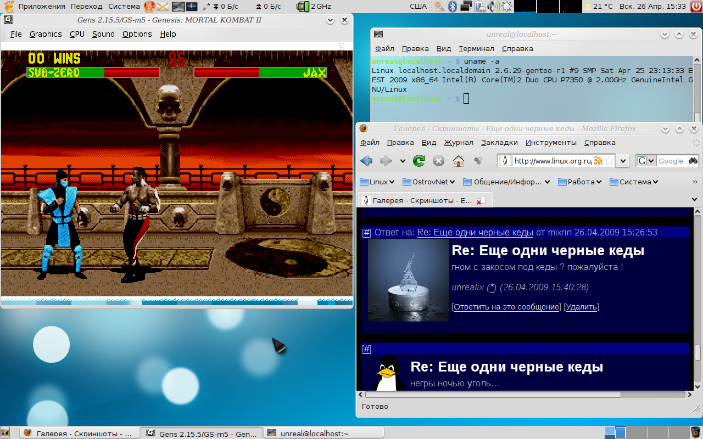Screen dimensions: 703x439
Task: Expand the OstrovNet bookmarks folder
Action: [430, 182]
